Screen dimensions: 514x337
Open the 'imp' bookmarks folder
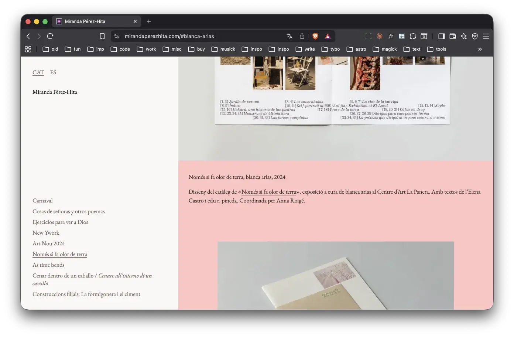(96, 49)
